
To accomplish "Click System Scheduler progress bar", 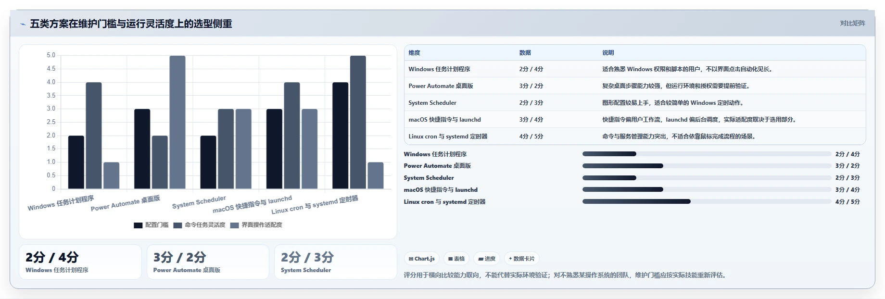I will [707, 178].
